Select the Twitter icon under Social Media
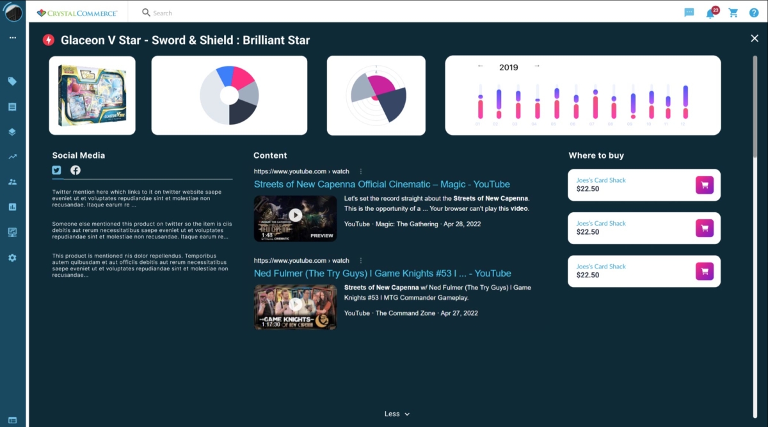The image size is (768, 427). [x=57, y=170]
